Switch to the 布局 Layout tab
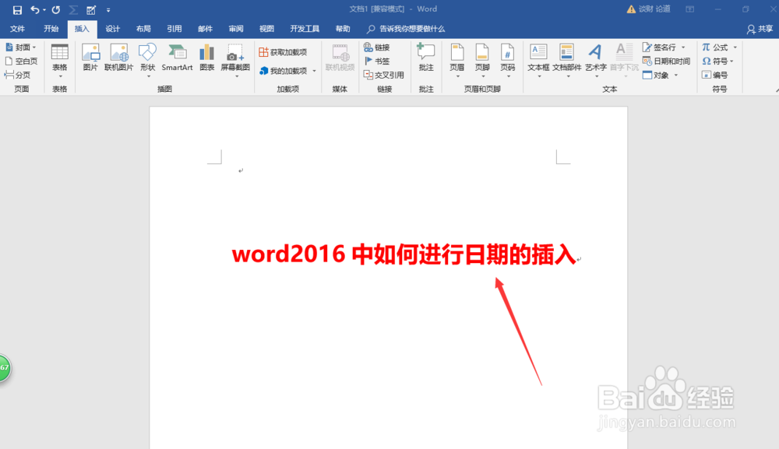The image size is (779, 449). [x=143, y=29]
